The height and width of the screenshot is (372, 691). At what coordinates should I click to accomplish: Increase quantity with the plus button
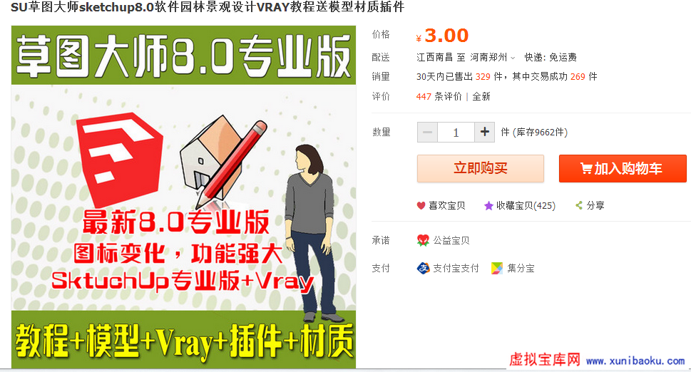pos(485,132)
